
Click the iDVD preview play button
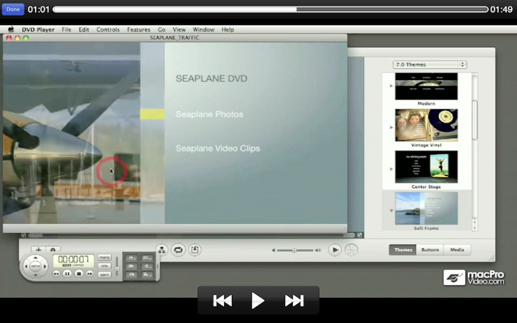tap(335, 250)
